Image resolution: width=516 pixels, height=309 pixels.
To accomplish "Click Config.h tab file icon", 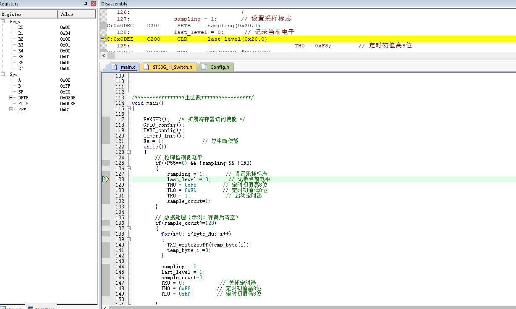I will (204, 67).
